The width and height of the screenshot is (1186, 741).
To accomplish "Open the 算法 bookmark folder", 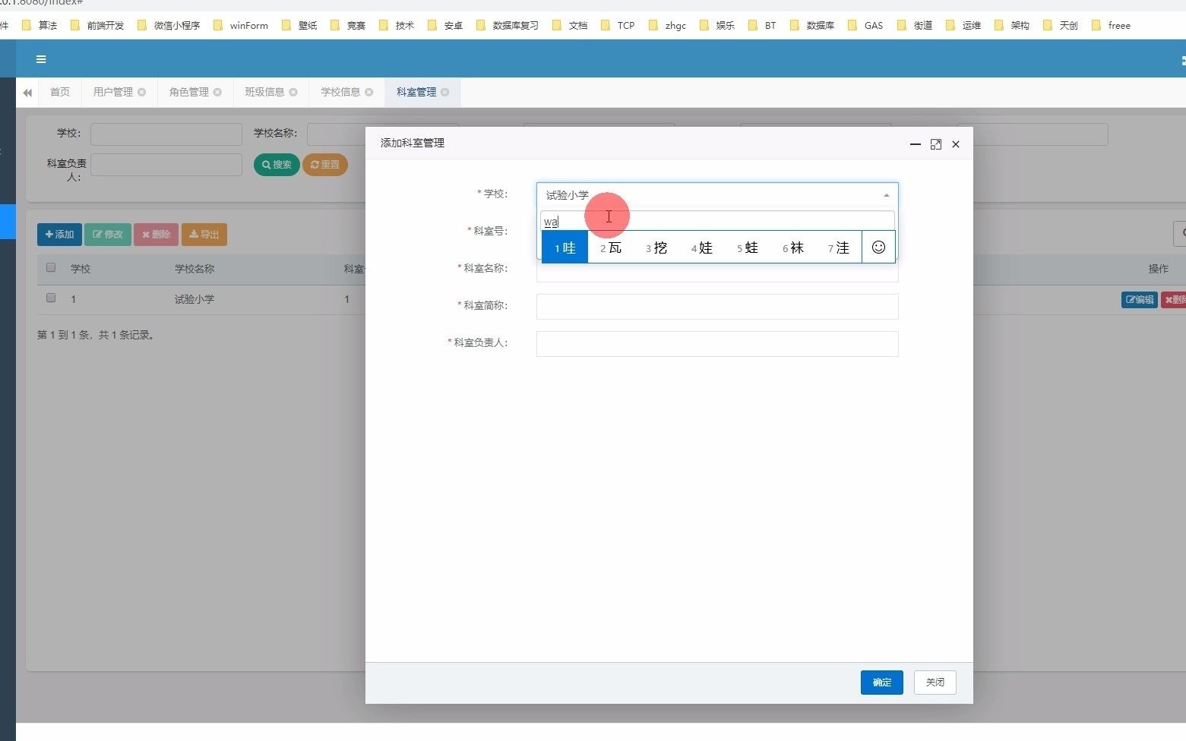I will (40, 25).
